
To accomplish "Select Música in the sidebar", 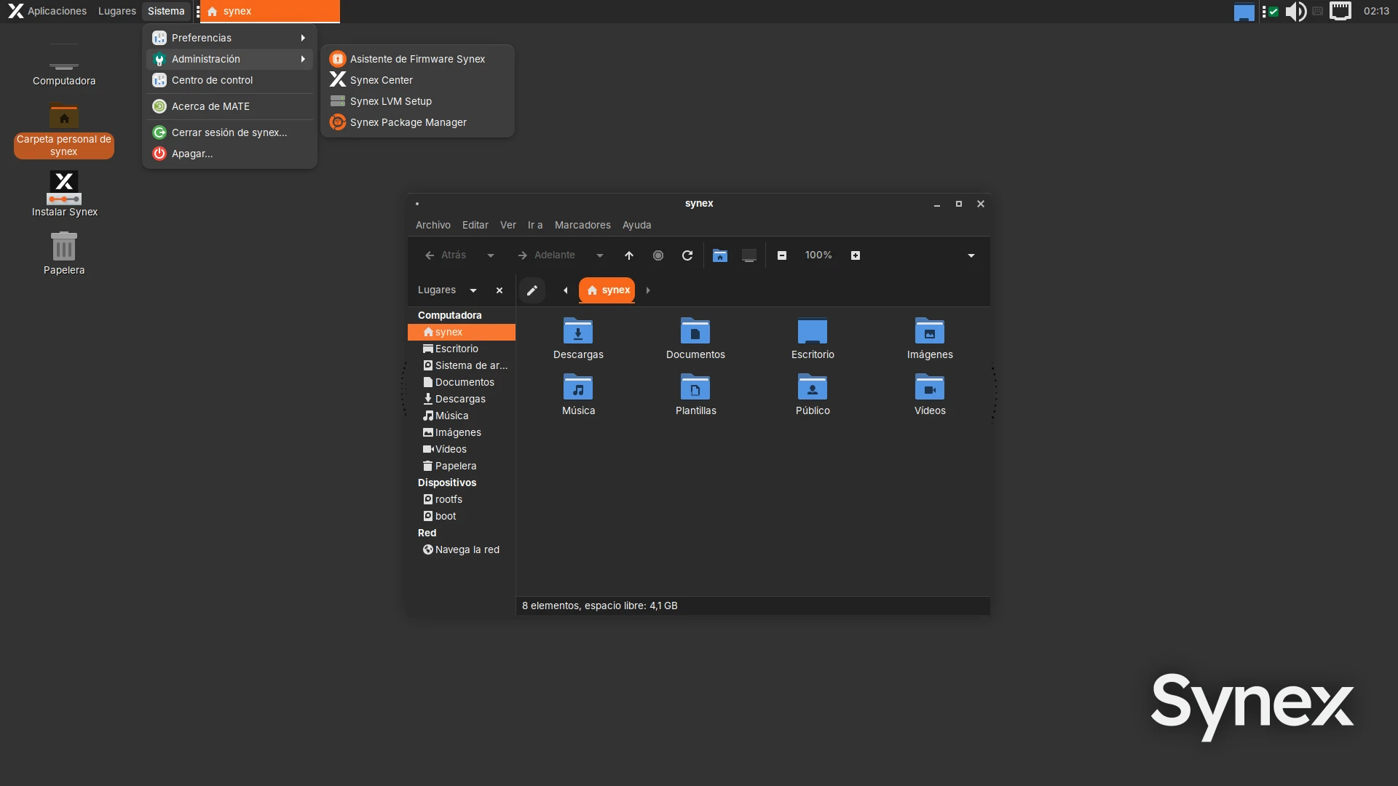I will [x=462, y=416].
